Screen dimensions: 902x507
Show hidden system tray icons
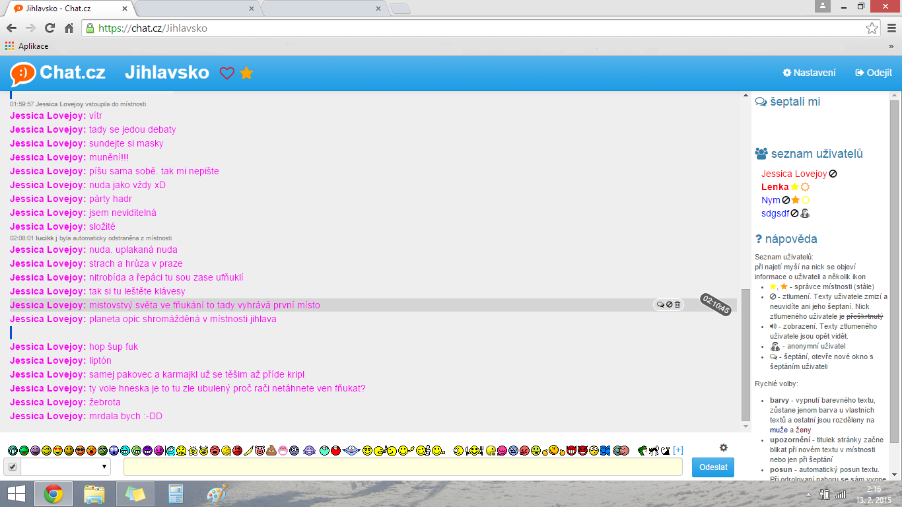[x=809, y=494]
